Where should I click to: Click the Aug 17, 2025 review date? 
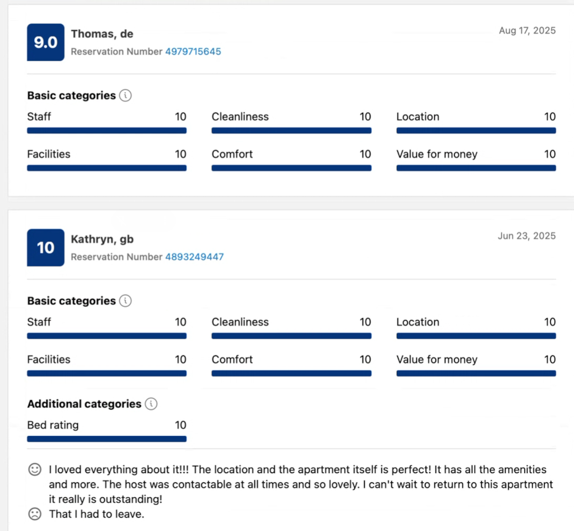click(x=527, y=30)
